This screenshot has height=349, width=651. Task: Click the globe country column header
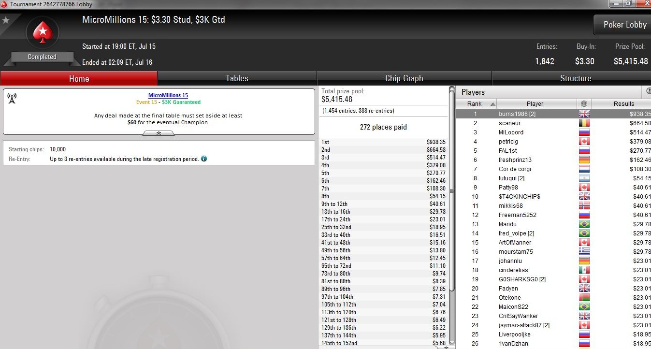(x=584, y=104)
